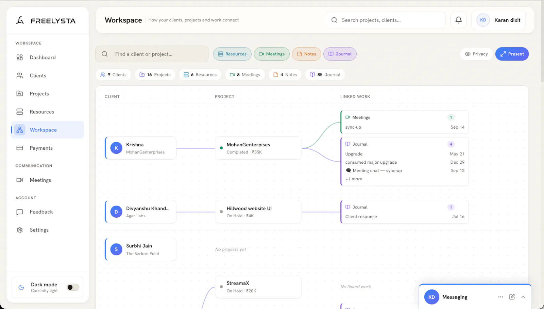This screenshot has width=544, height=309.
Task: Open the notifications bell
Action: coord(458,20)
